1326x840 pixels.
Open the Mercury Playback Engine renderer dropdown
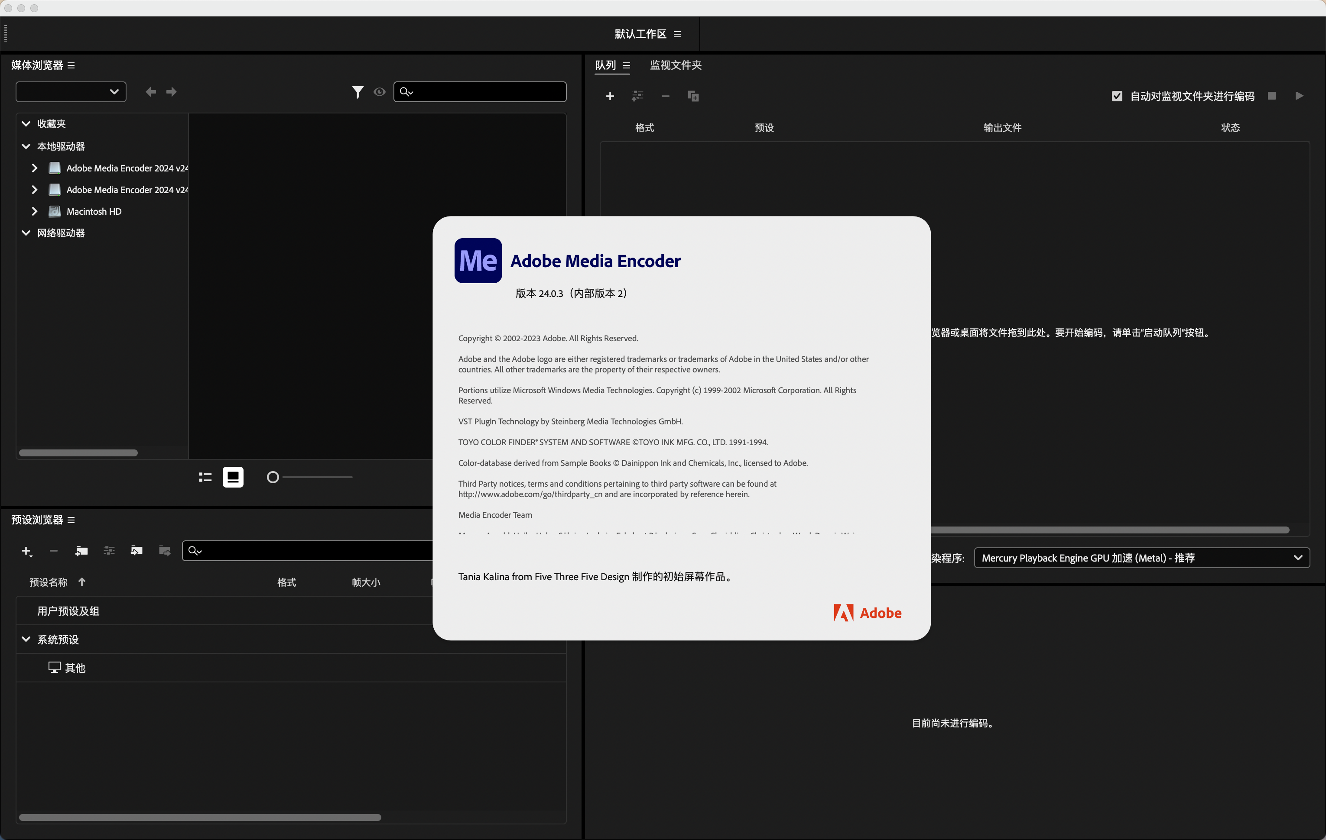[1141, 558]
